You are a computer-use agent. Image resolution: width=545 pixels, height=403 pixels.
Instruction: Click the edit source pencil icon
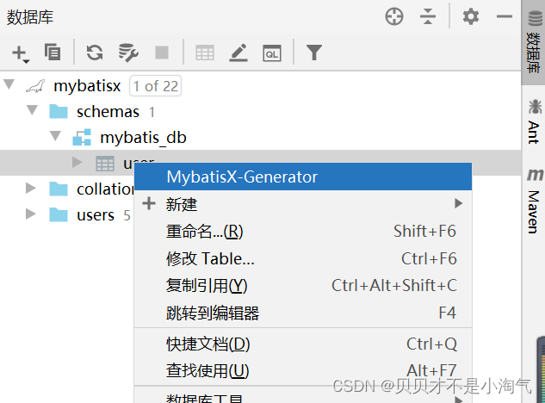(238, 53)
